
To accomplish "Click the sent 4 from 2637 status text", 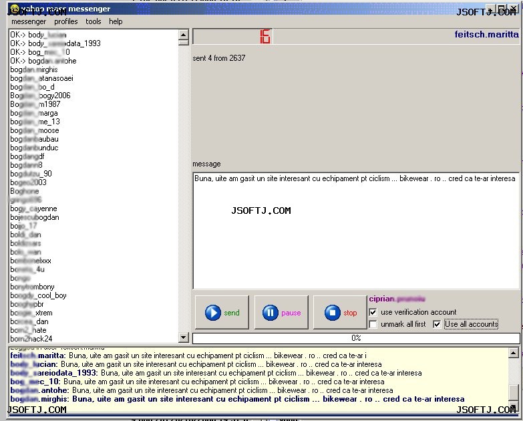I will (219, 58).
